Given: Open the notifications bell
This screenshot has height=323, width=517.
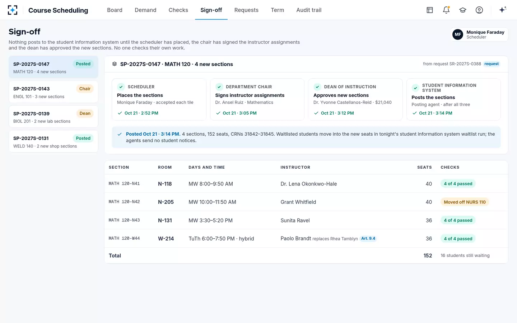Looking at the screenshot, I should click(446, 10).
